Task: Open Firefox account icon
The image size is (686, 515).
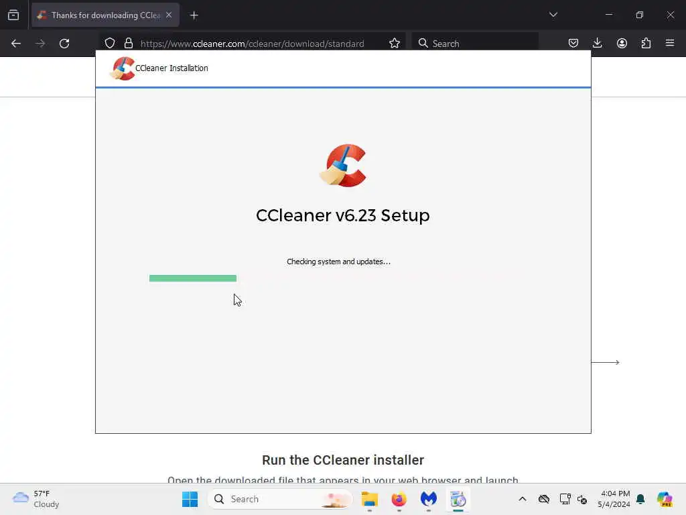Action: [x=622, y=44]
